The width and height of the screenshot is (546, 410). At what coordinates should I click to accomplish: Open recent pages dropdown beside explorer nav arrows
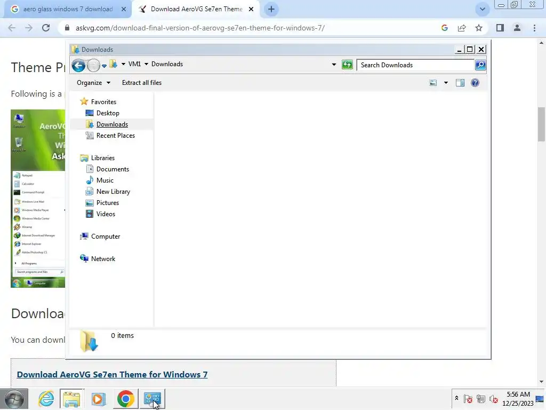click(x=104, y=66)
